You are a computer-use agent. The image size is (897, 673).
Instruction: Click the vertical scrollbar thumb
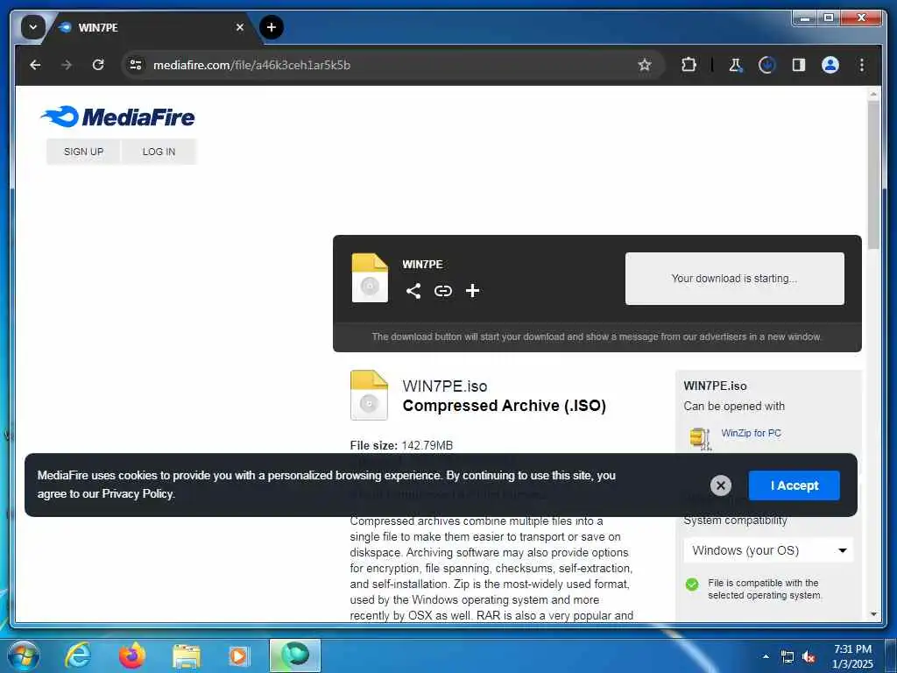(873, 174)
